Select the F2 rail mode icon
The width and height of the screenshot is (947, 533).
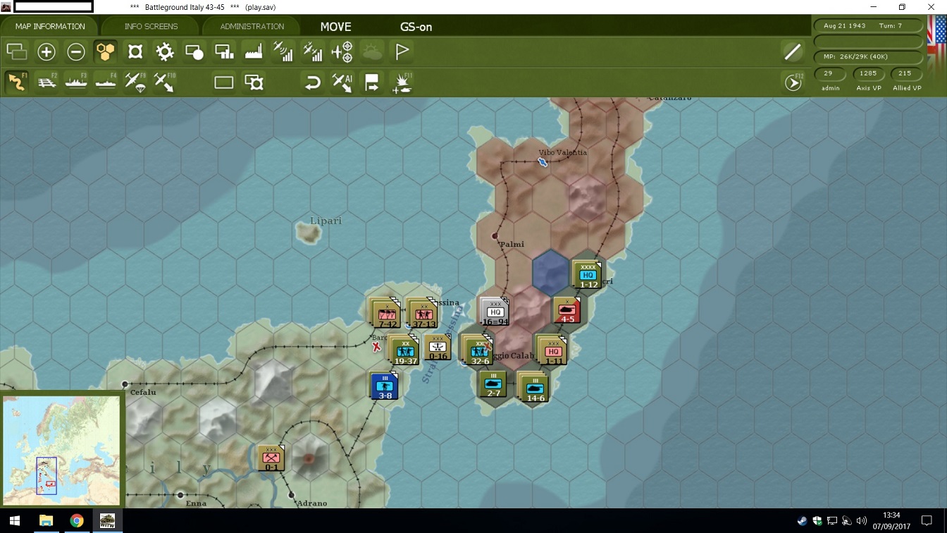[47, 82]
